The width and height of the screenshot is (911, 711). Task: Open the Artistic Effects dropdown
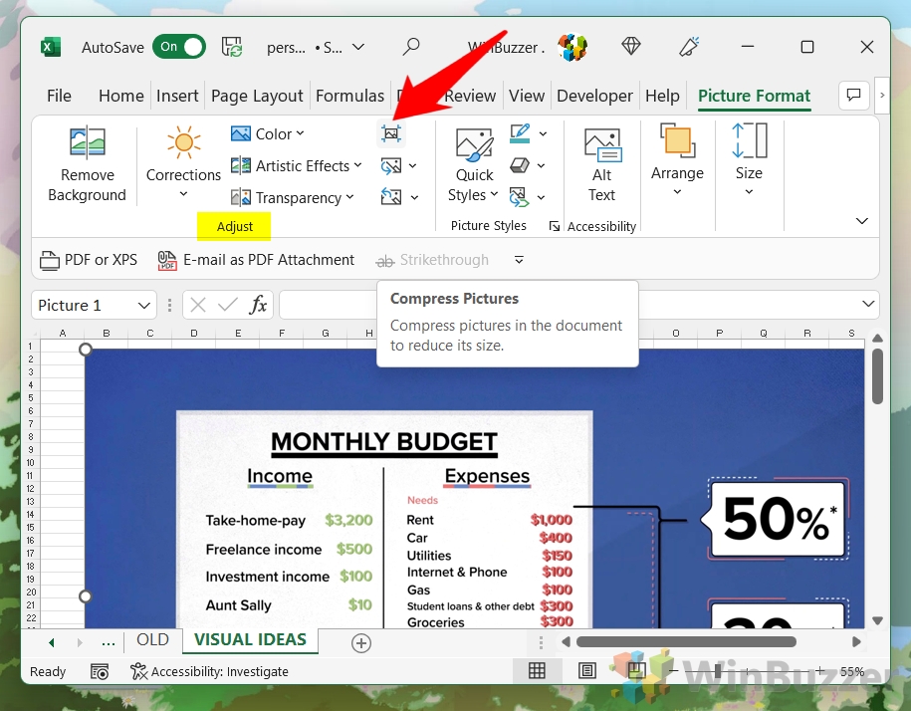click(x=297, y=166)
